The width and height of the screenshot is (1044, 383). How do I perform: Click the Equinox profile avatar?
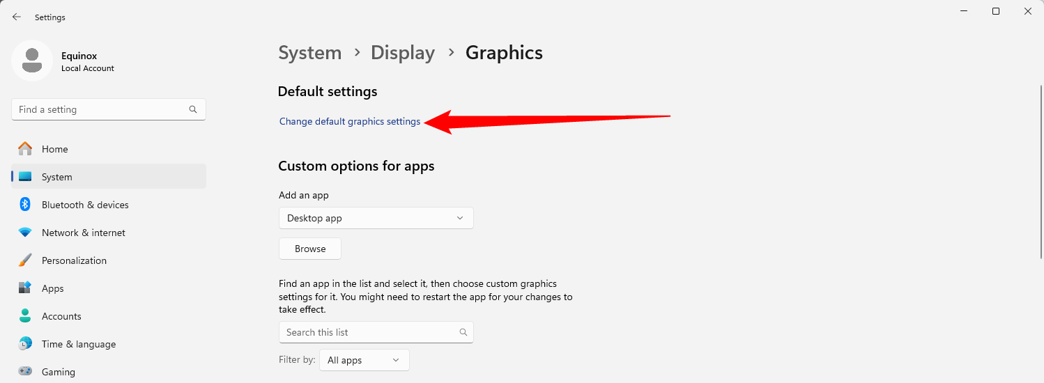[32, 61]
